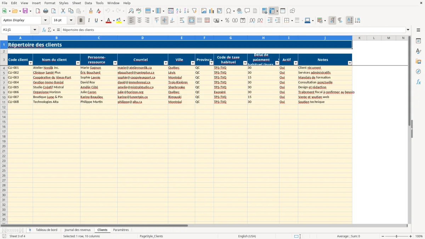Open the Ville column filter dropdown
This screenshot has width=425, height=239.
click(x=193, y=63)
